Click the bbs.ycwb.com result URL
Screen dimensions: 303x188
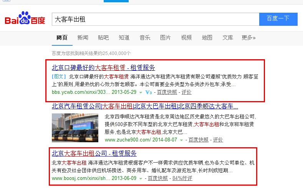(81, 92)
